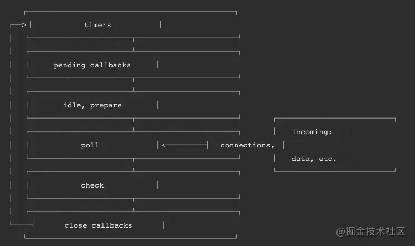415x246 pixels.
Task: Click the incoming: text
Action: (312, 132)
